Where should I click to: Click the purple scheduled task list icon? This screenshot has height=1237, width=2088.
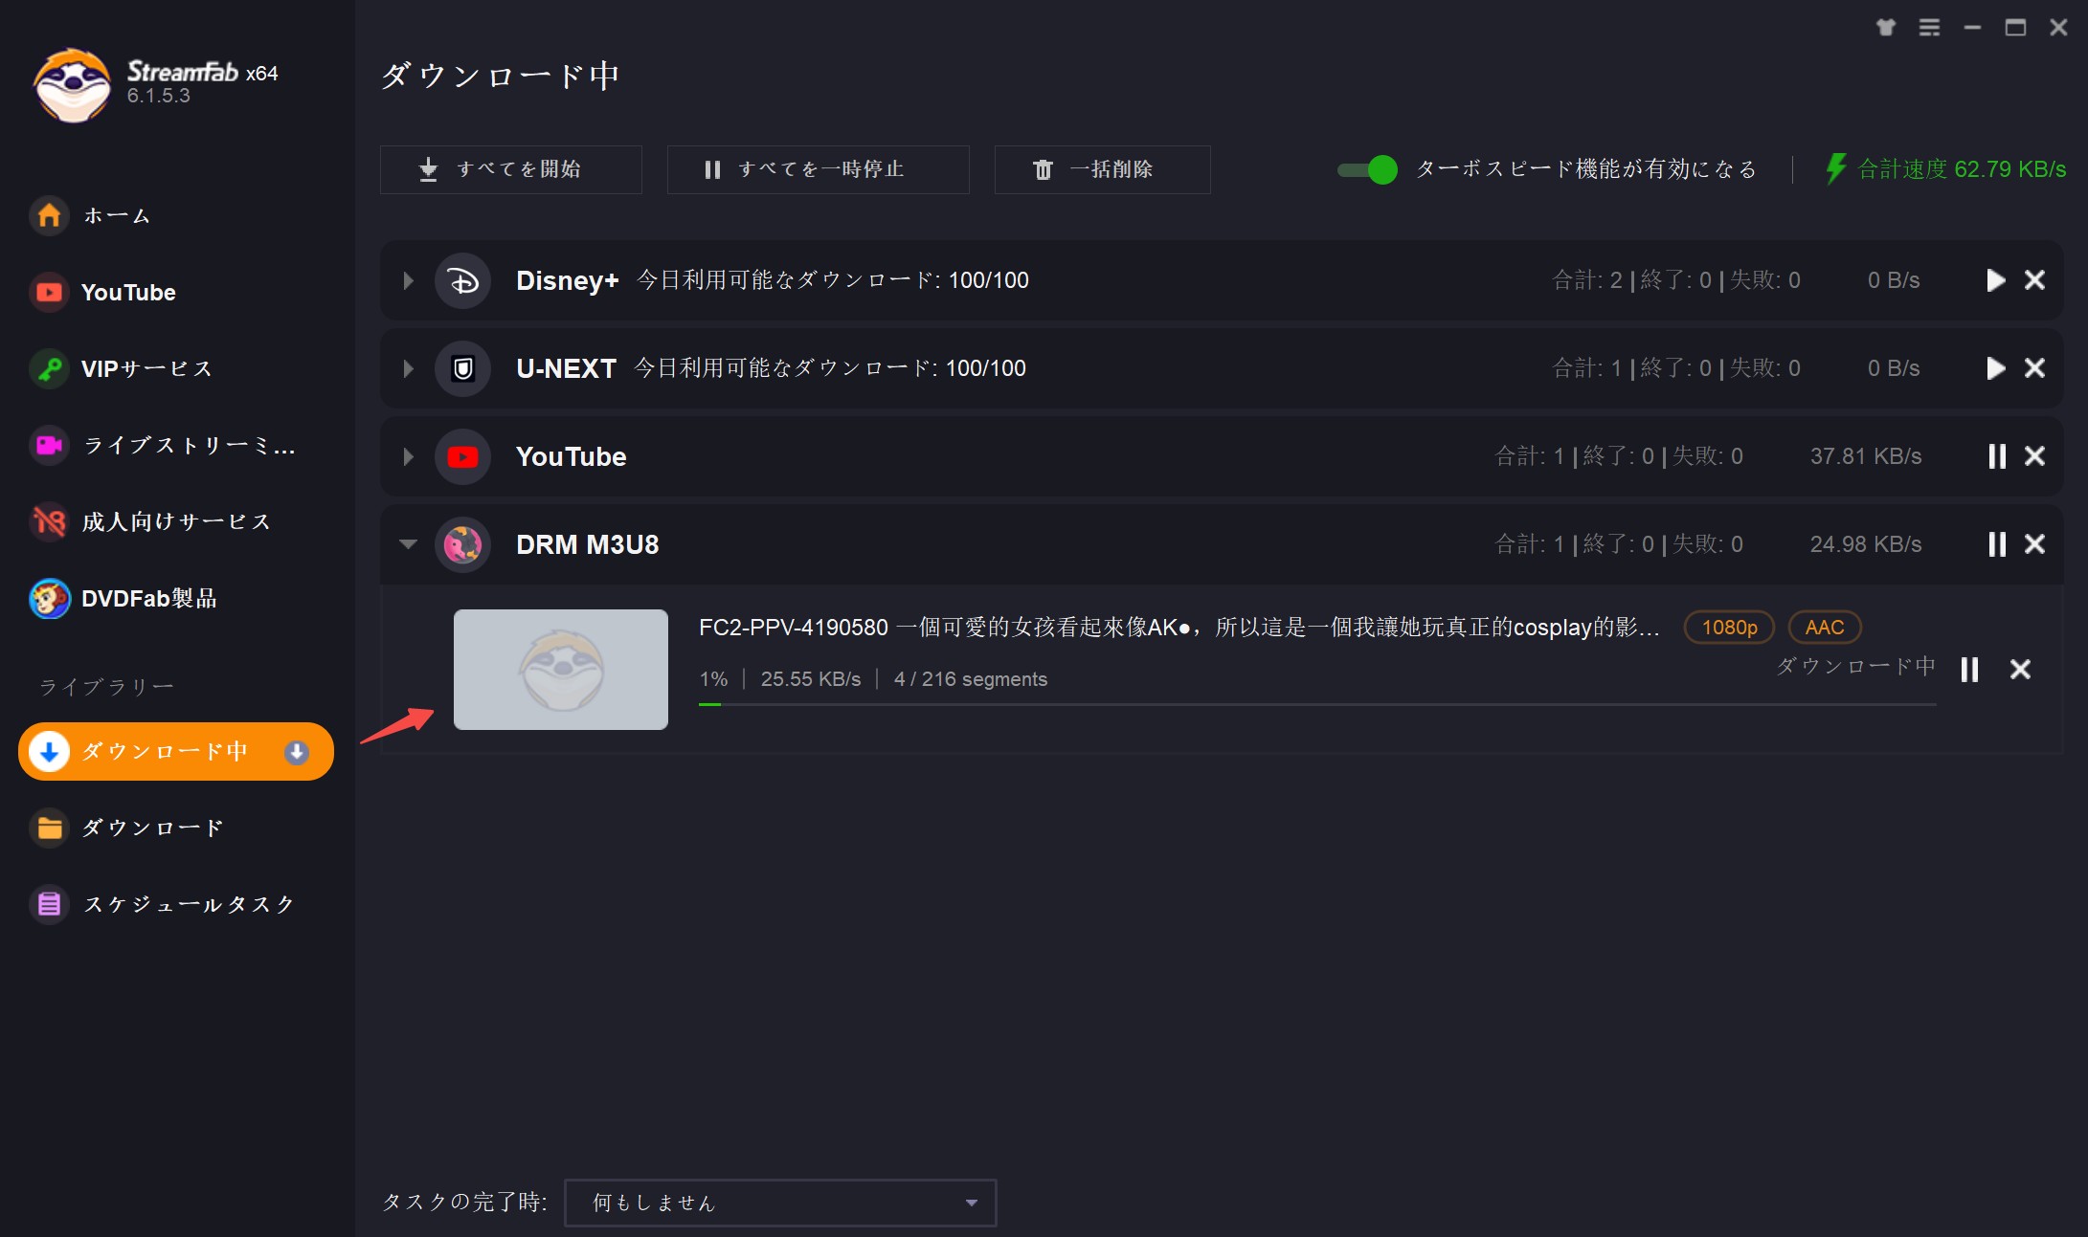click(50, 904)
